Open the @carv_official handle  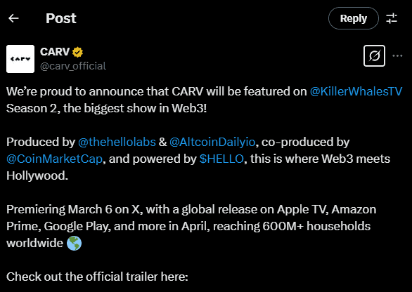pos(73,66)
